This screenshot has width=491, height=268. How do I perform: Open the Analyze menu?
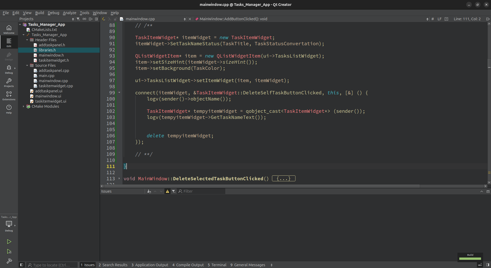click(x=69, y=13)
